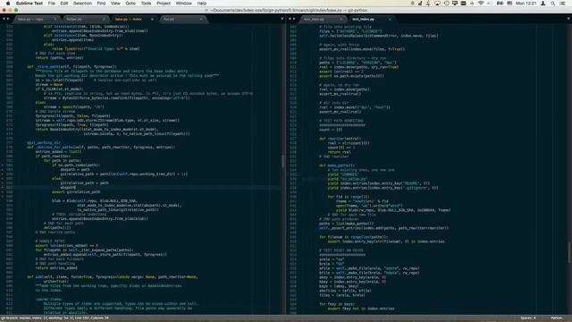The width and height of the screenshot is (572, 322).
Task: Open the user account menu bar icon
Action: [543, 4]
